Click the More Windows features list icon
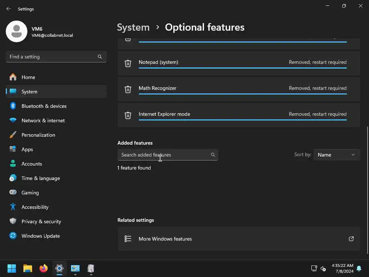The image size is (369, 277). coord(128,239)
